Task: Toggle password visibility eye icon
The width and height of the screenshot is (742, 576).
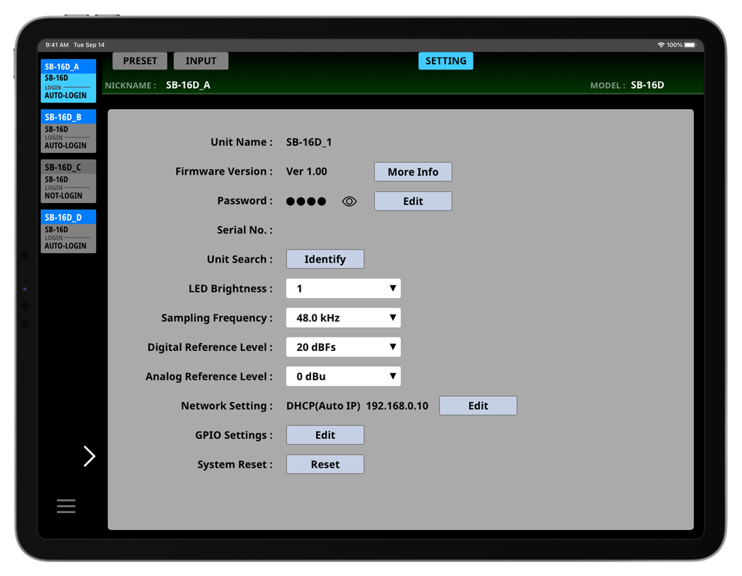Action: (x=349, y=201)
